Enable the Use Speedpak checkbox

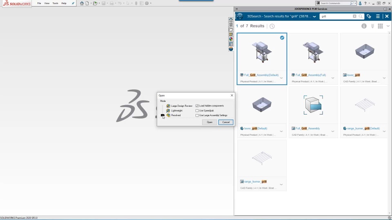(x=197, y=110)
